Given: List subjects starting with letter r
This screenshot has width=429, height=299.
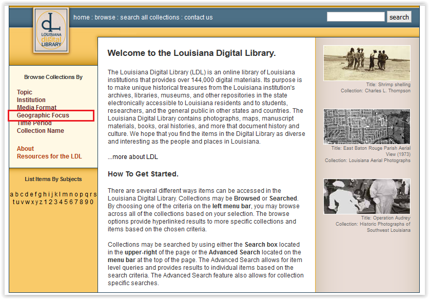Looking at the screenshot, I should [x=91, y=194].
